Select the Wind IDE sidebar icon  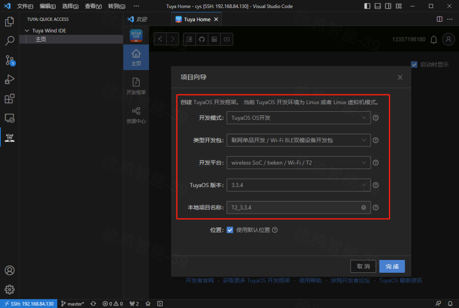(9, 137)
